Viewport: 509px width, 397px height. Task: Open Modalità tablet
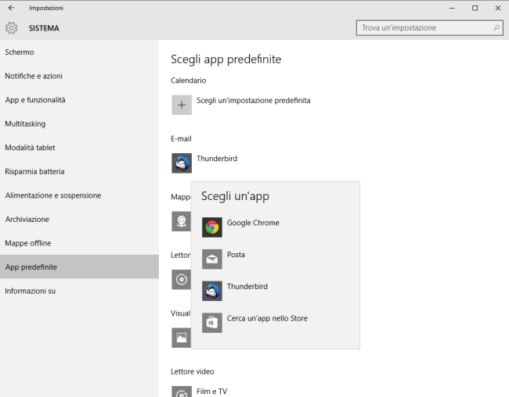pyautogui.click(x=79, y=148)
